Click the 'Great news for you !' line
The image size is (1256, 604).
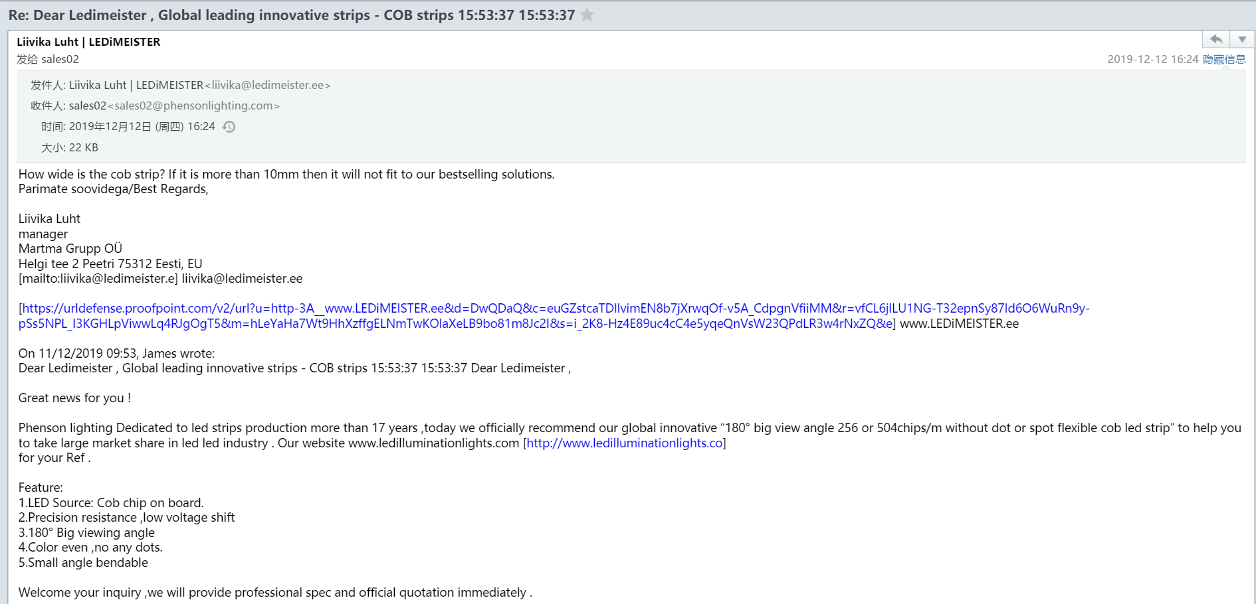tap(74, 398)
